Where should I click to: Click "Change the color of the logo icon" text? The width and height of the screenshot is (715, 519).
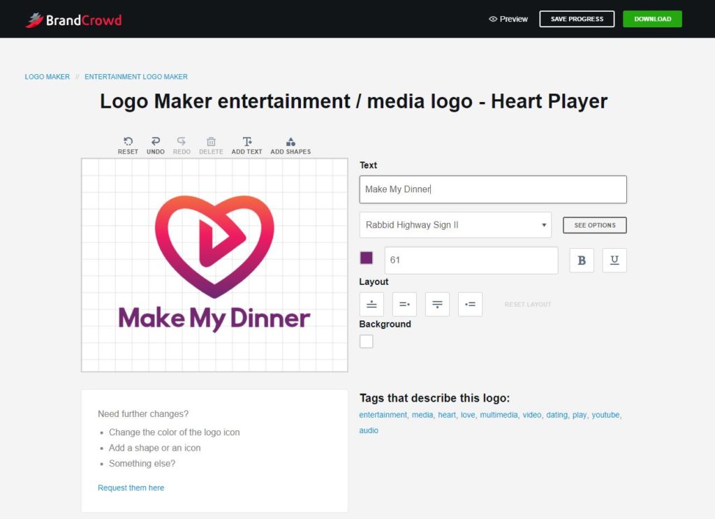coord(174,432)
